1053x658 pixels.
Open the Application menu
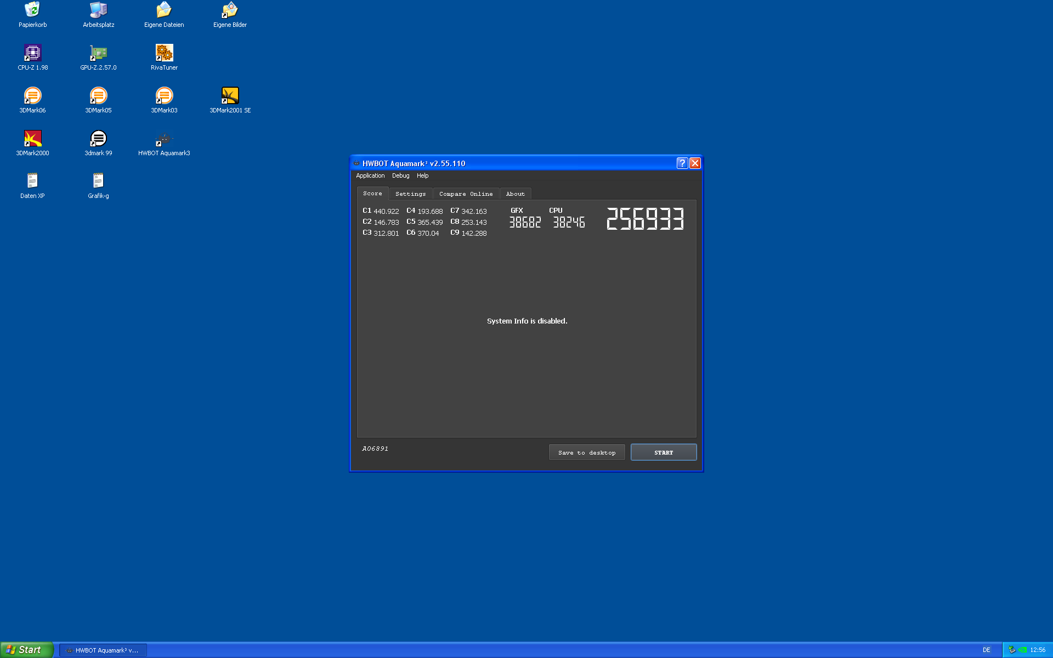coord(370,175)
